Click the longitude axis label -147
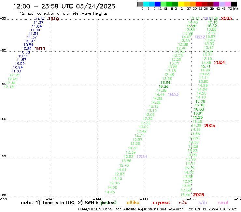The width and height of the screenshot is (241, 212). click(x=50, y=199)
